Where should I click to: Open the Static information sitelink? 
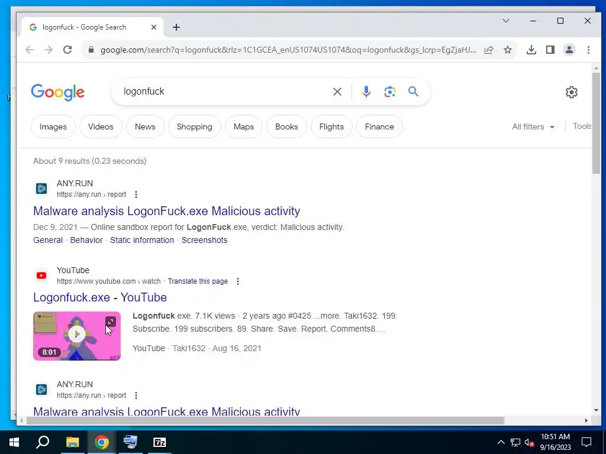point(142,240)
